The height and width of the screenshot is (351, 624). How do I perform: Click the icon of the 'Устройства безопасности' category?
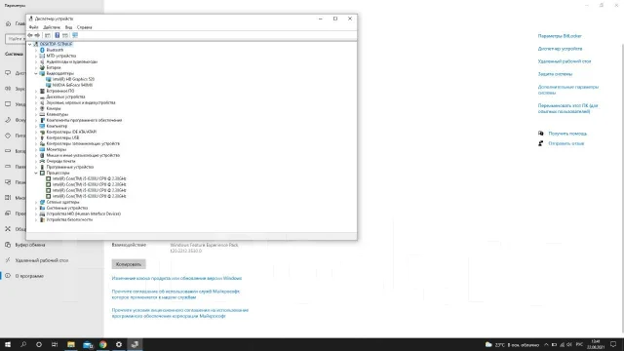tap(42, 219)
